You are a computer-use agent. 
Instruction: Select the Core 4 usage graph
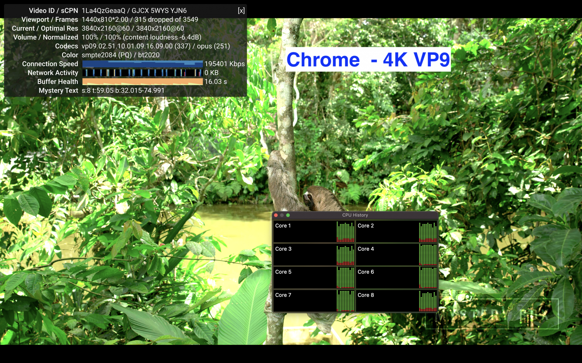tap(428, 255)
